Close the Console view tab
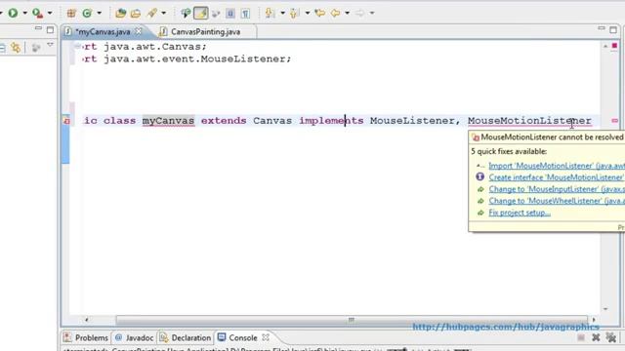The image size is (625, 351). [x=266, y=337]
